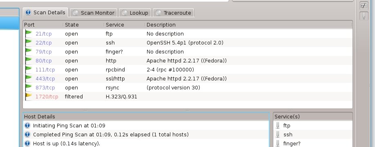The width and height of the screenshot is (375, 147).
Task: Open the Lookup tab
Action: click(135, 13)
